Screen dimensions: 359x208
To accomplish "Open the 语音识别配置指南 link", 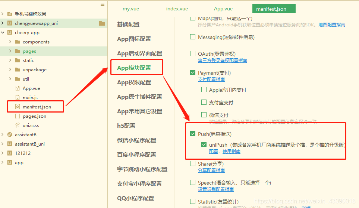I will click(x=216, y=189).
